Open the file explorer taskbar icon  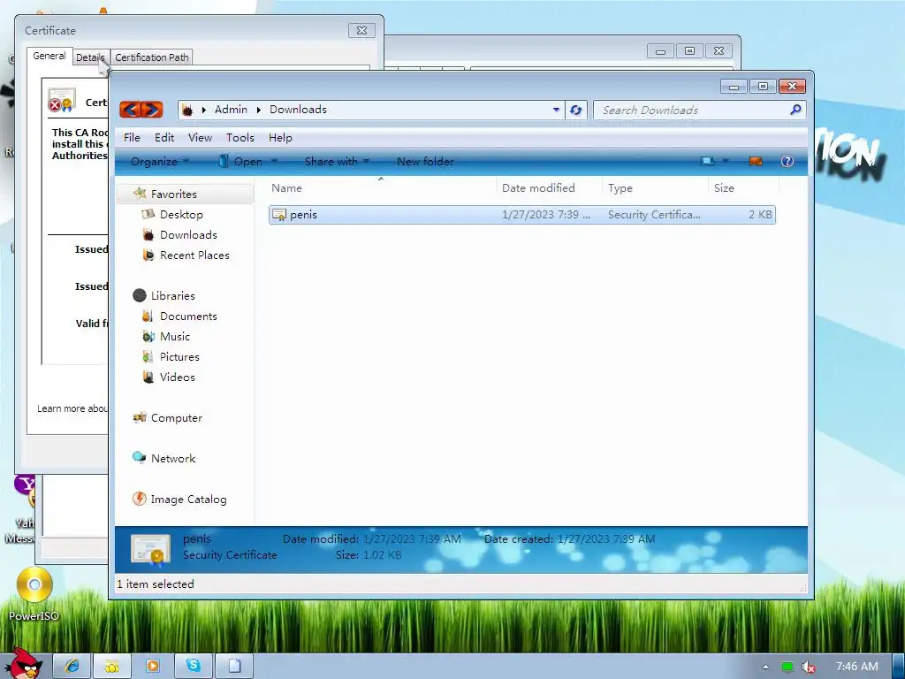tap(112, 667)
